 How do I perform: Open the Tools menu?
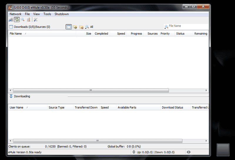(47, 14)
